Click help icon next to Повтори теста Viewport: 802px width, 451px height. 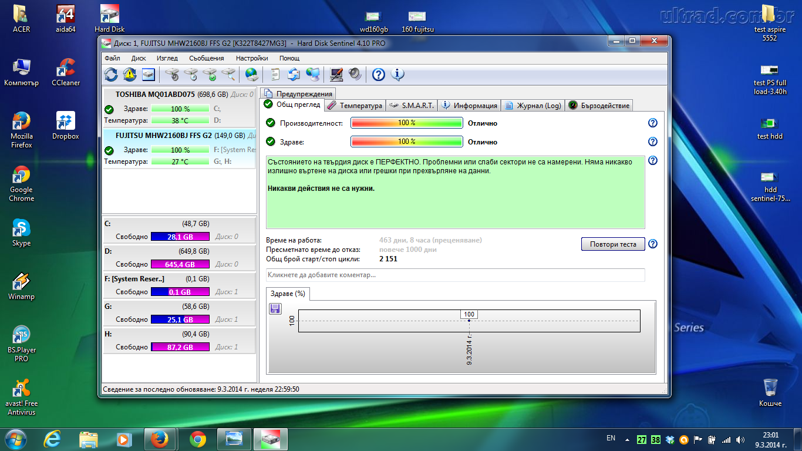pos(652,244)
